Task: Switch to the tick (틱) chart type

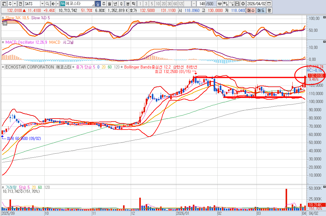Action: pyautogui.click(x=134, y=4)
